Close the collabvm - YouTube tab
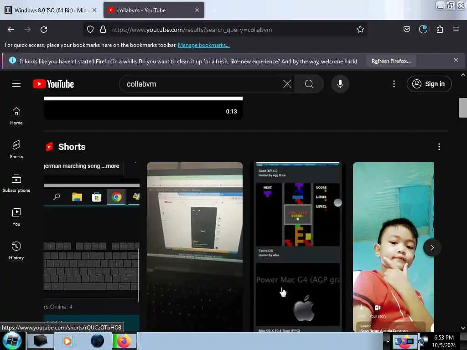The height and width of the screenshot is (350, 467). [x=197, y=10]
